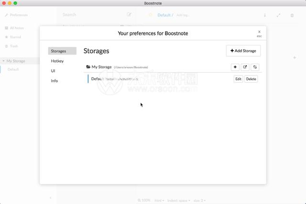The width and height of the screenshot is (306, 204).
Task: Click the new note pencil icon beside Search
Action: coord(129,14)
